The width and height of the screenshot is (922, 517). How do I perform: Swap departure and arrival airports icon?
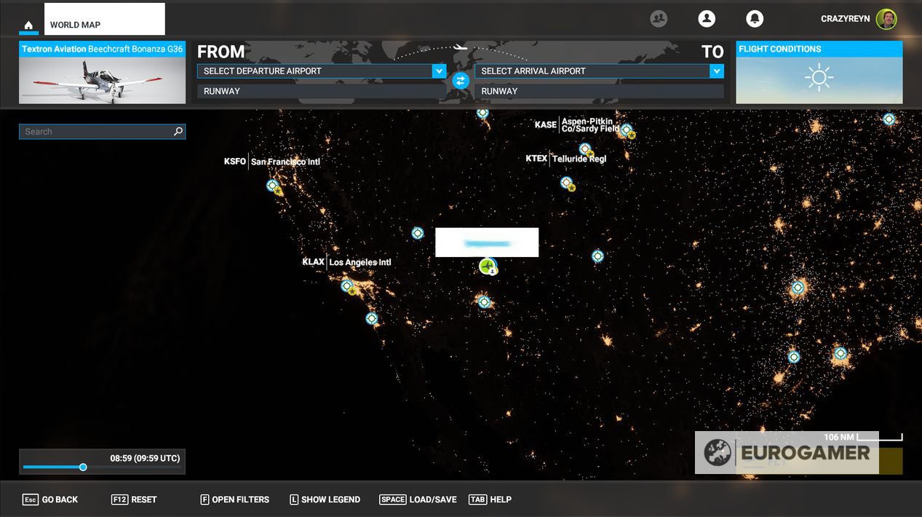(x=460, y=81)
